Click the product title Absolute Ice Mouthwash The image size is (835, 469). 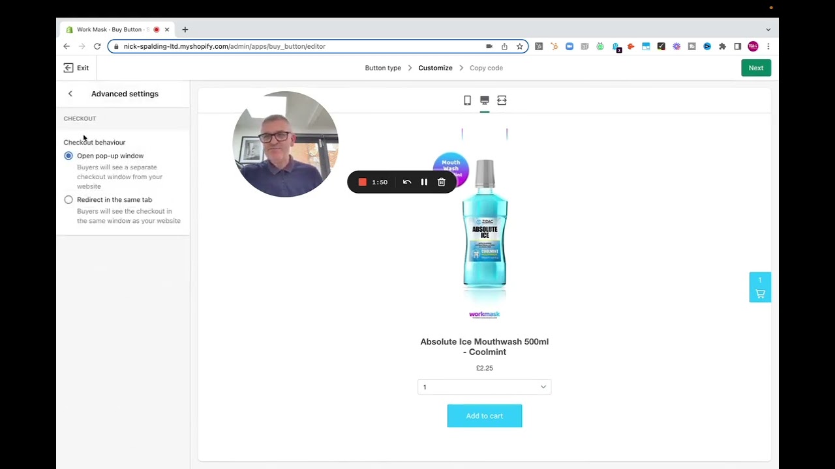485,347
